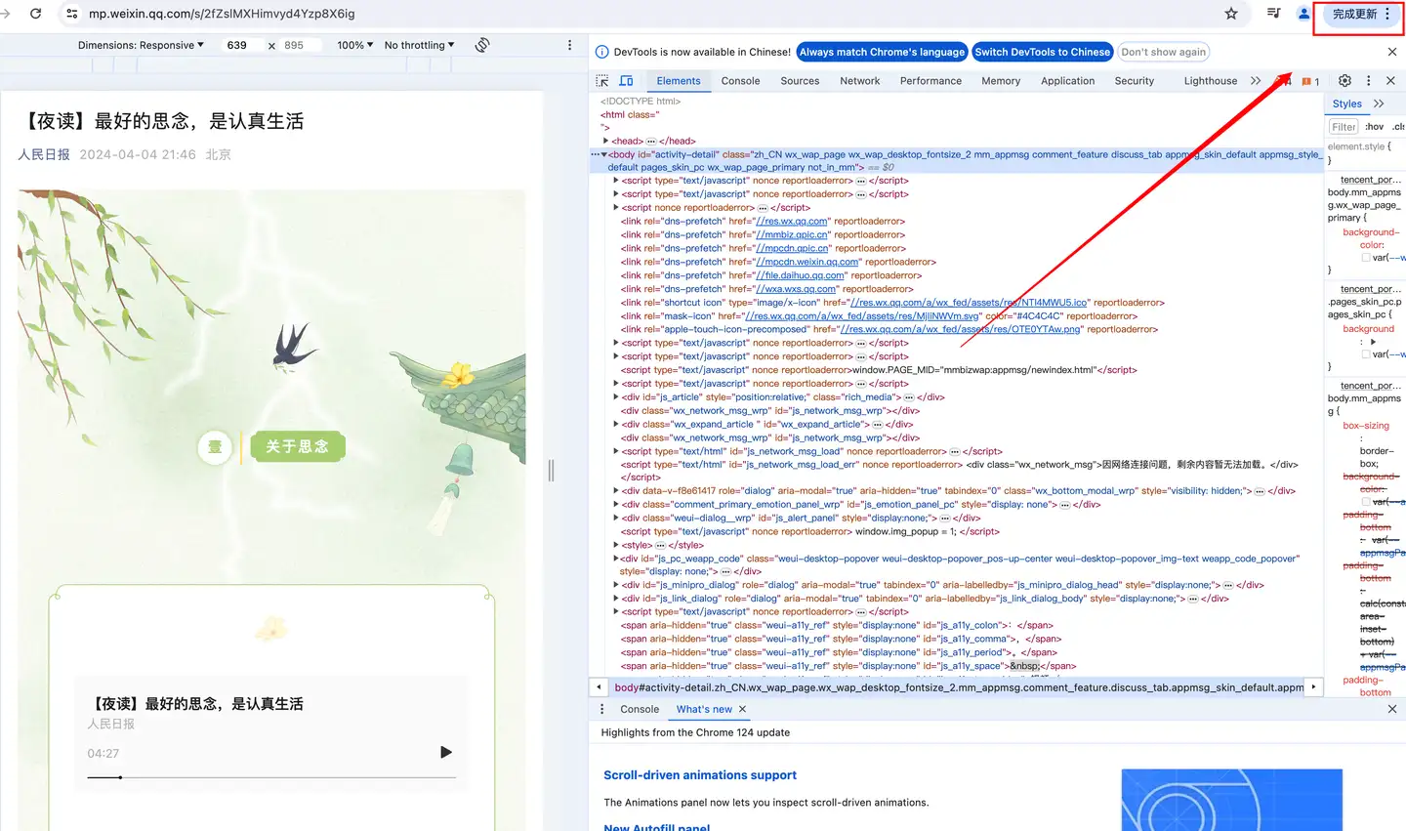Expand background shorthand property triangle
The height and width of the screenshot is (831, 1406).
[x=1373, y=342]
